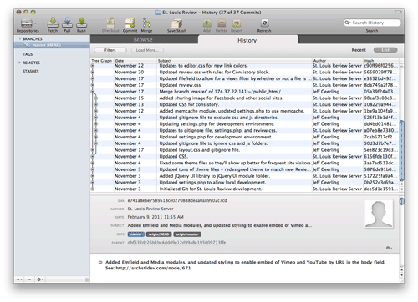
Task: Select the STASHES sidebar section
Action: pyautogui.click(x=31, y=72)
